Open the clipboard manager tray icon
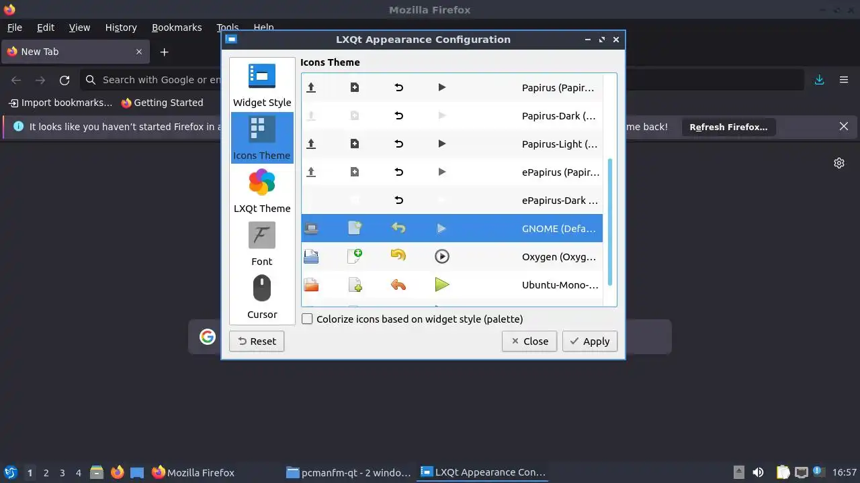The image size is (860, 483). tap(783, 472)
